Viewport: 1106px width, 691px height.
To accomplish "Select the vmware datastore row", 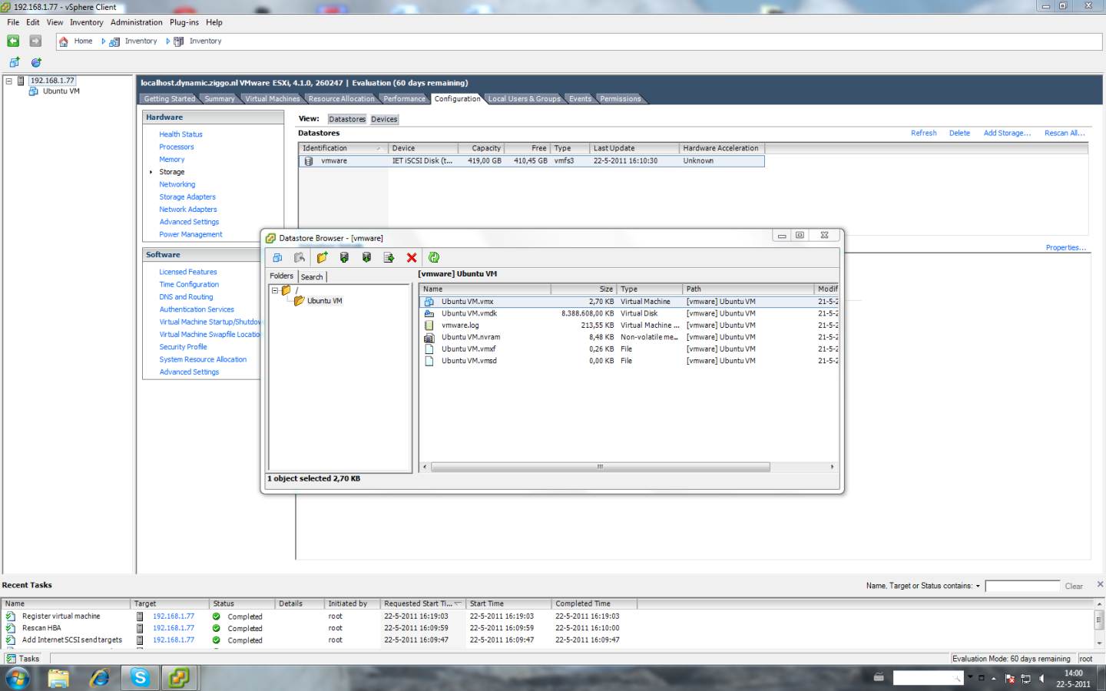I will pyautogui.click(x=531, y=161).
